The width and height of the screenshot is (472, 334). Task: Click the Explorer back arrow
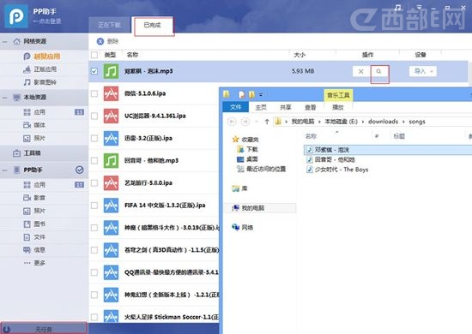(232, 122)
